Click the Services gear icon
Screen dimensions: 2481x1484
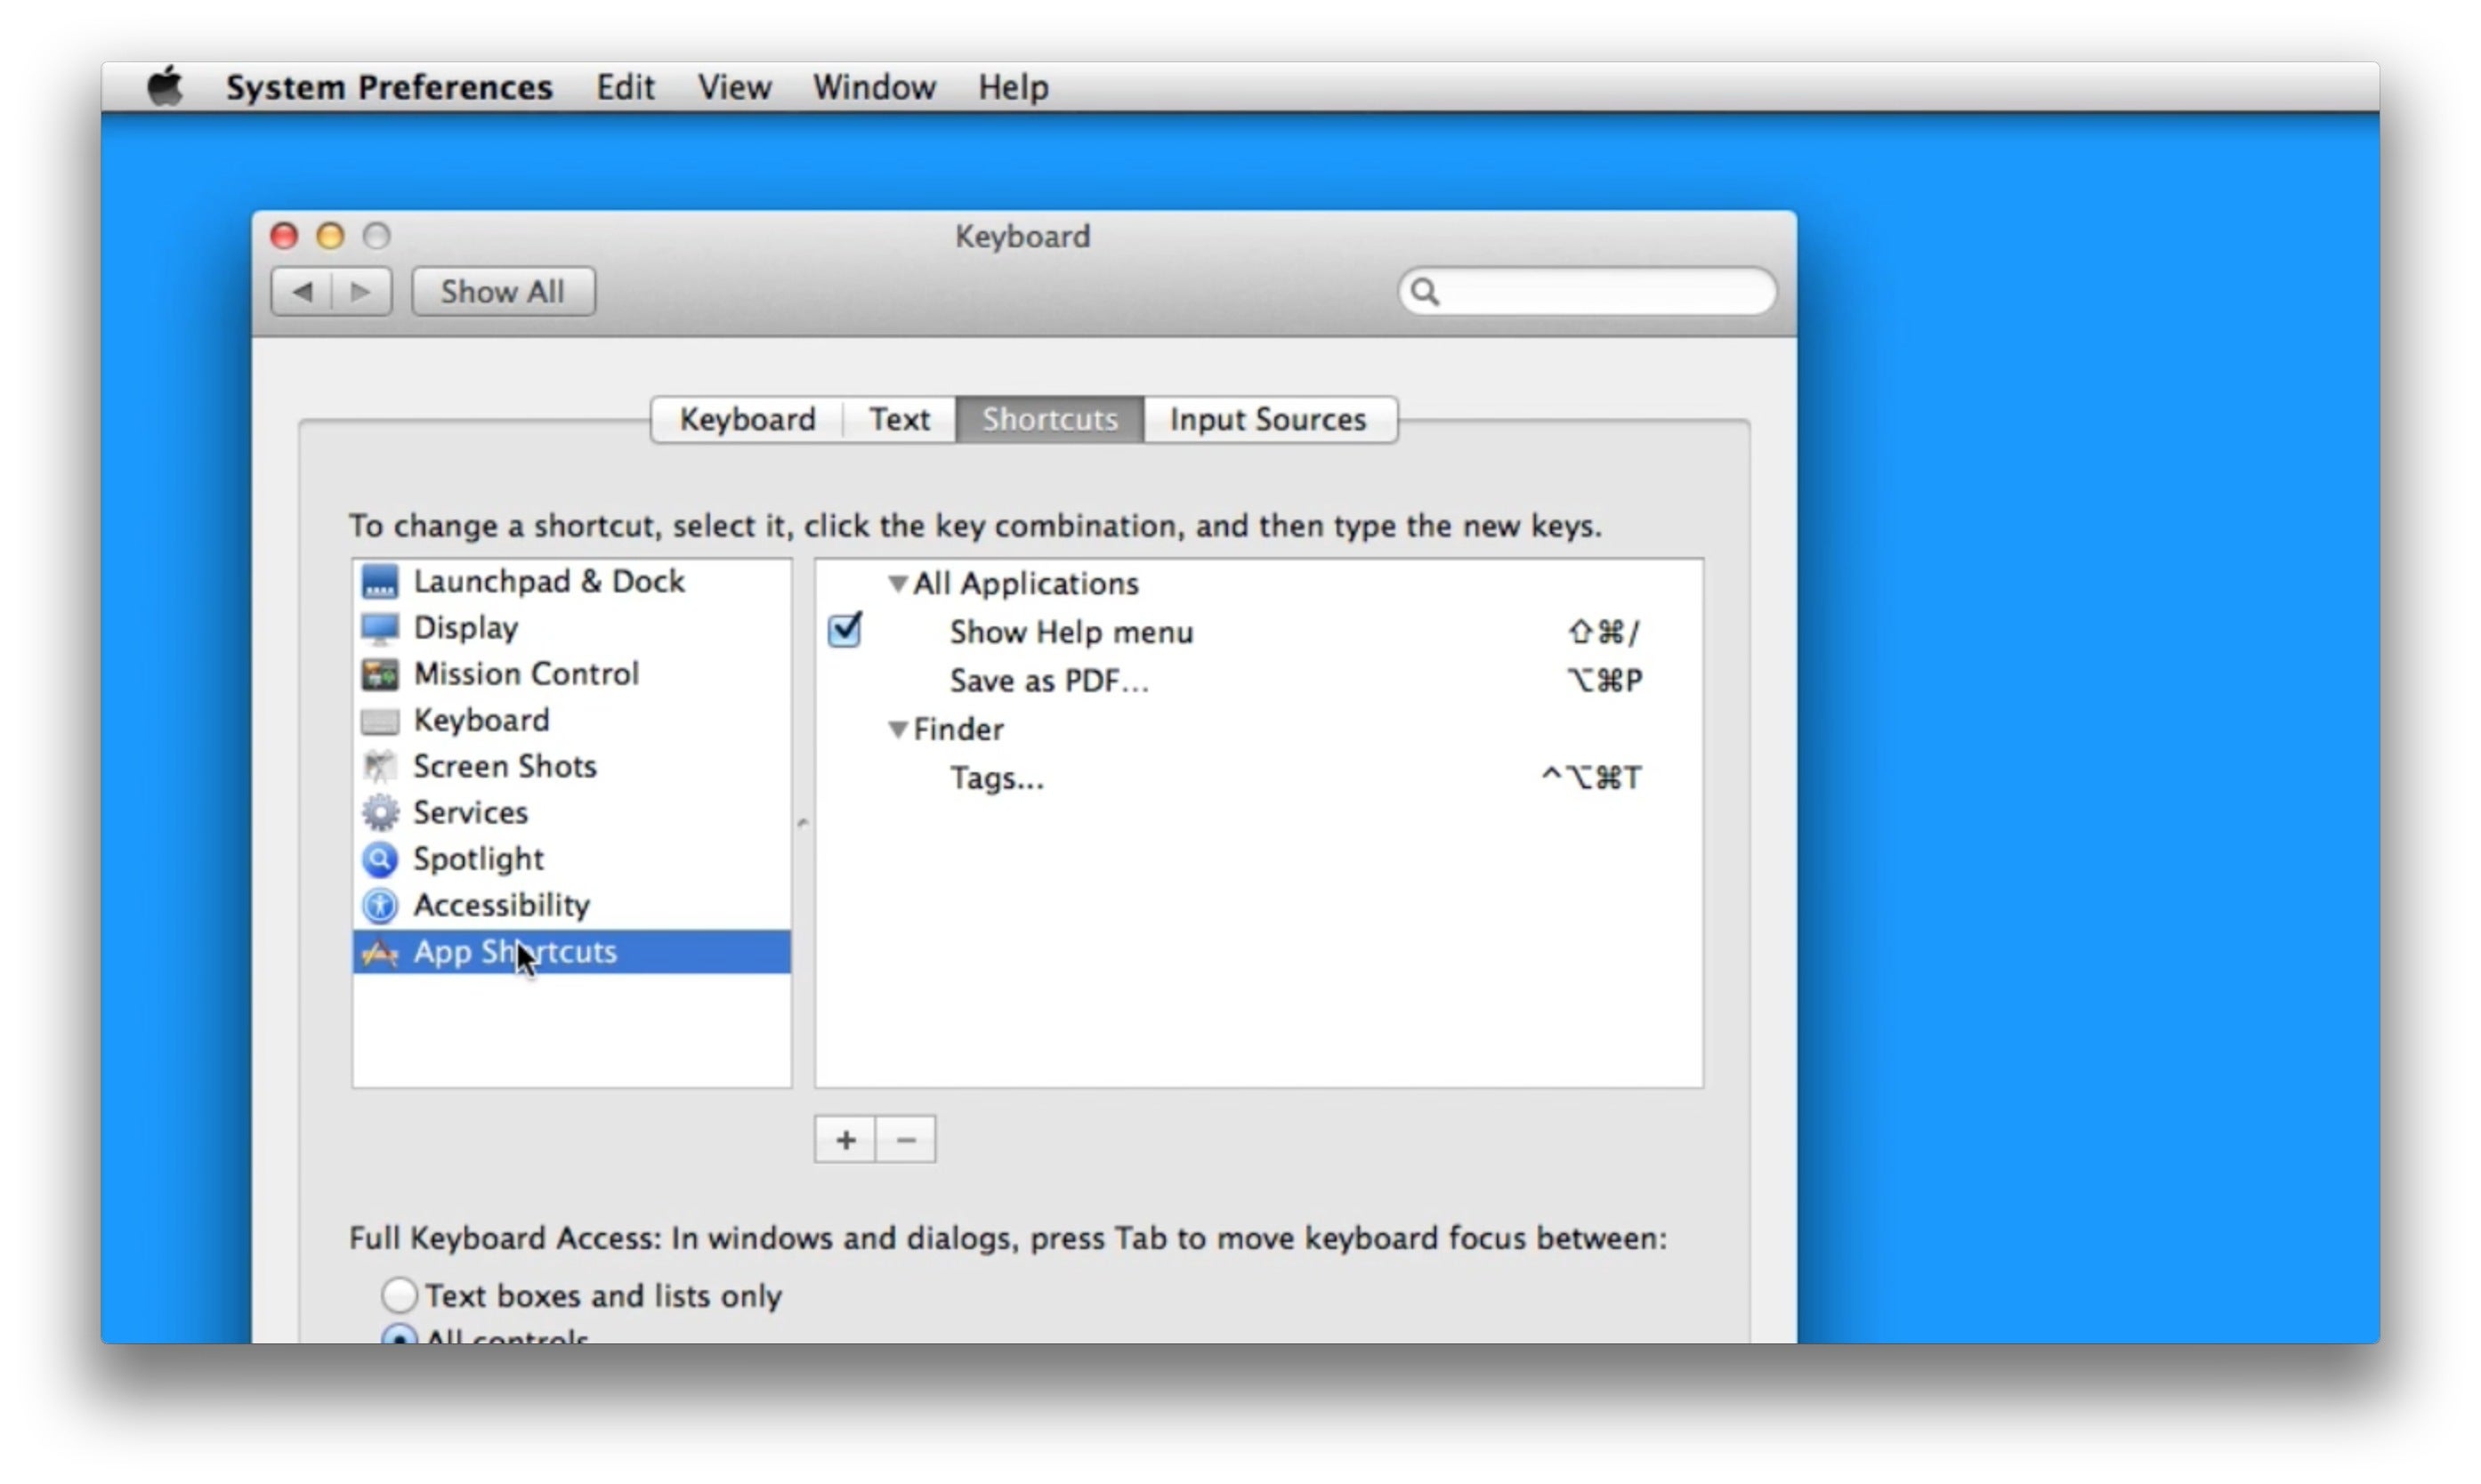point(379,813)
